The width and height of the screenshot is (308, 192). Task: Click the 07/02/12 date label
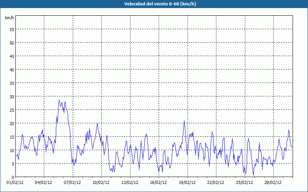point(72,183)
